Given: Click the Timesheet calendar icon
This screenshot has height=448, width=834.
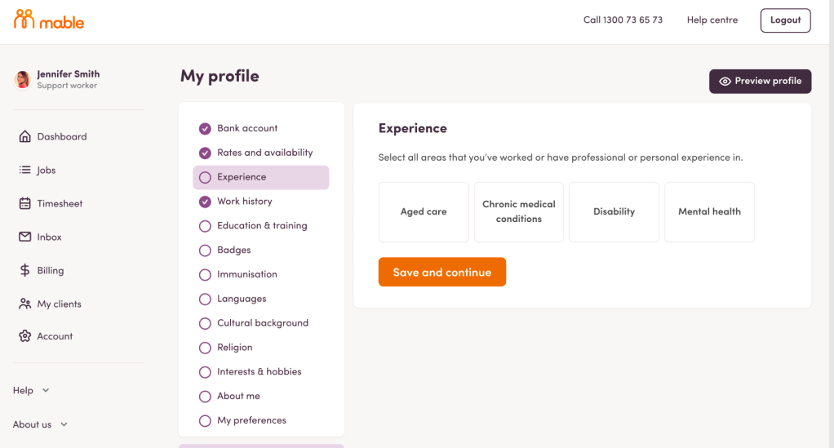Looking at the screenshot, I should pos(24,204).
